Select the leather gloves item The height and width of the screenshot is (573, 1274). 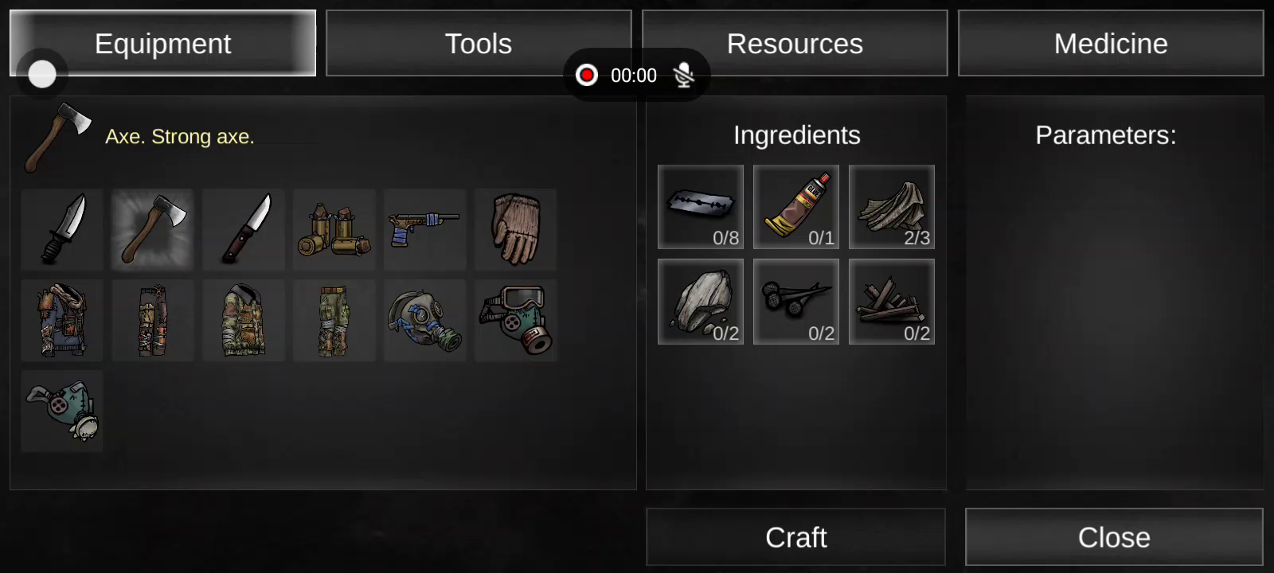pyautogui.click(x=516, y=229)
